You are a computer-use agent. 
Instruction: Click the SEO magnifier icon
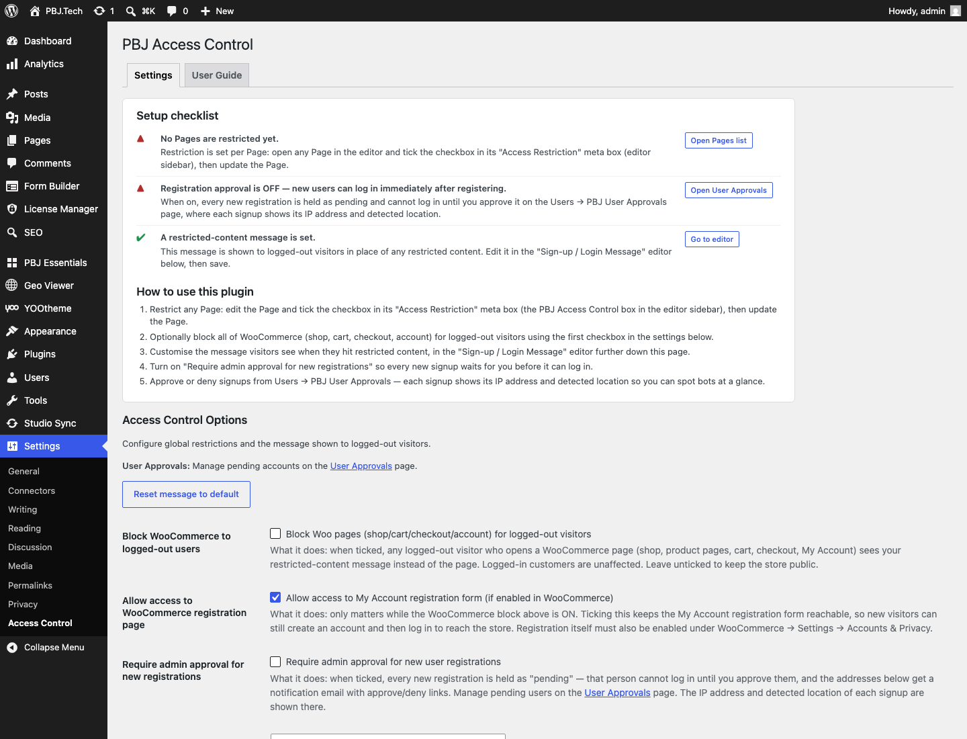[x=12, y=232]
